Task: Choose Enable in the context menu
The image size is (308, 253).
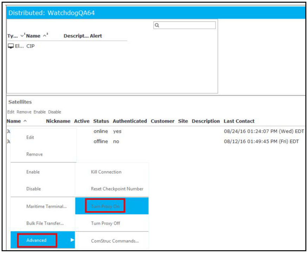Action: [x=33, y=172]
